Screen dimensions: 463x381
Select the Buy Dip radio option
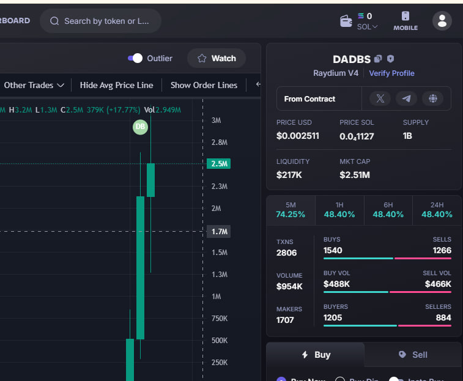click(340, 379)
